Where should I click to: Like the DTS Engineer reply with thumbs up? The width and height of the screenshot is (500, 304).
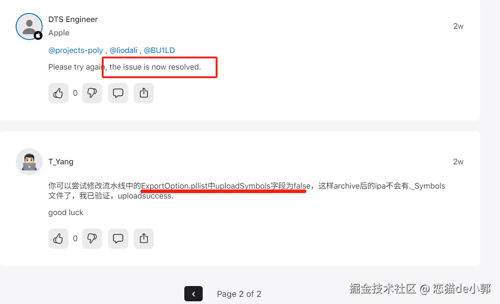(x=58, y=93)
